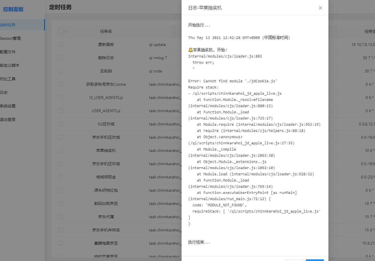Click 退出登录 to log out
The width and height of the screenshot is (375, 261).
tap(8, 119)
